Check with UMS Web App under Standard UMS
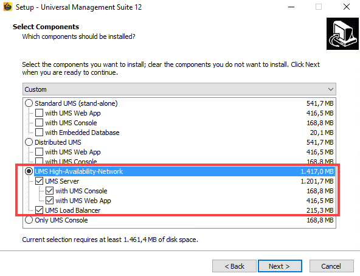The width and height of the screenshot is (360, 276). click(40, 113)
